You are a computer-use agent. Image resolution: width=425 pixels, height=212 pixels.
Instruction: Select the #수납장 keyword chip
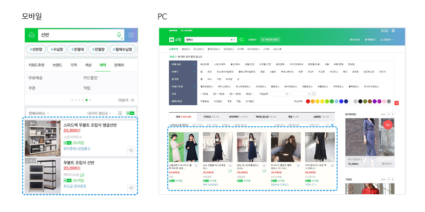coord(57,49)
